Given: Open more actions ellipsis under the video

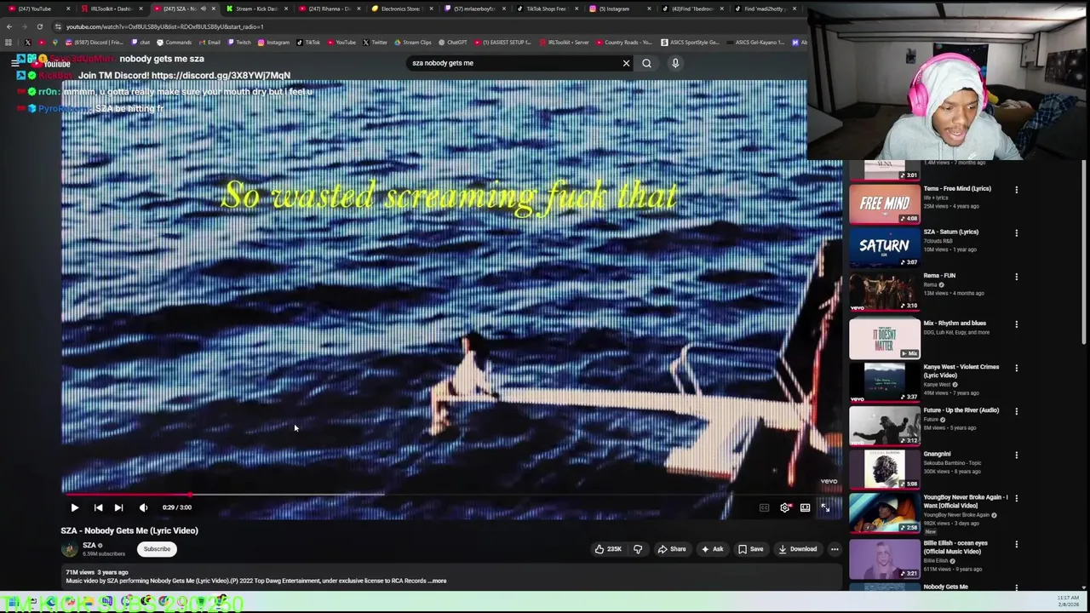Looking at the screenshot, I should pyautogui.click(x=835, y=549).
